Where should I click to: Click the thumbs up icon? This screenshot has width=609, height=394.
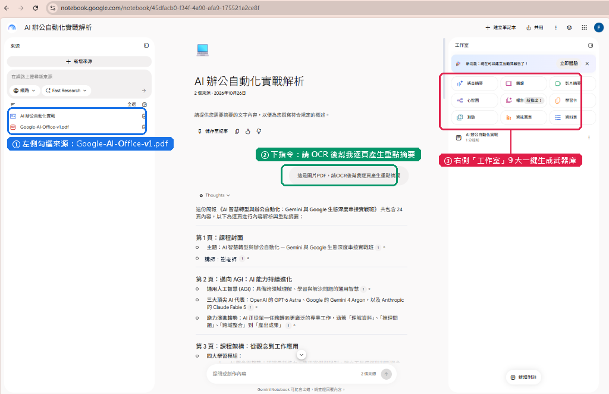click(x=248, y=132)
